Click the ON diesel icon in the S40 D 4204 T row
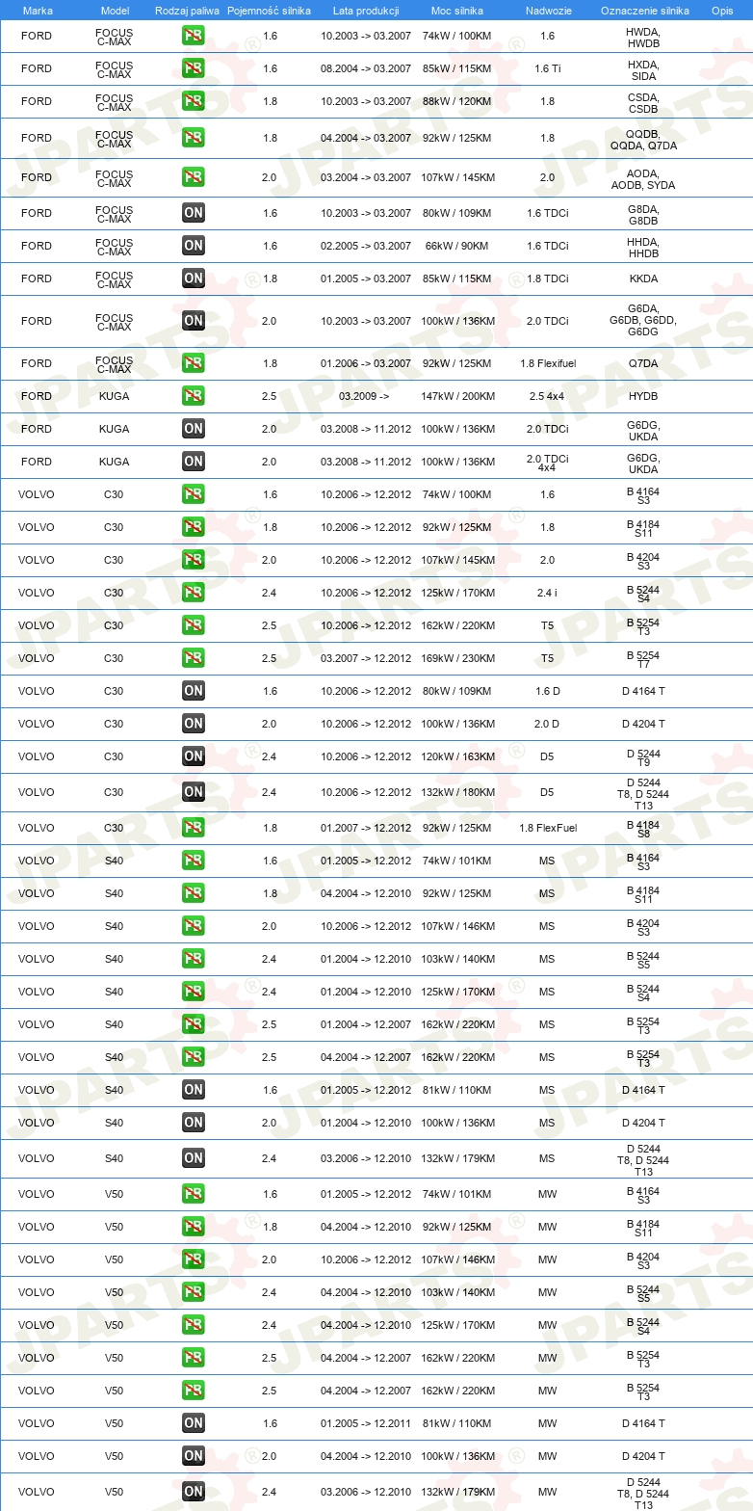 tap(194, 1123)
